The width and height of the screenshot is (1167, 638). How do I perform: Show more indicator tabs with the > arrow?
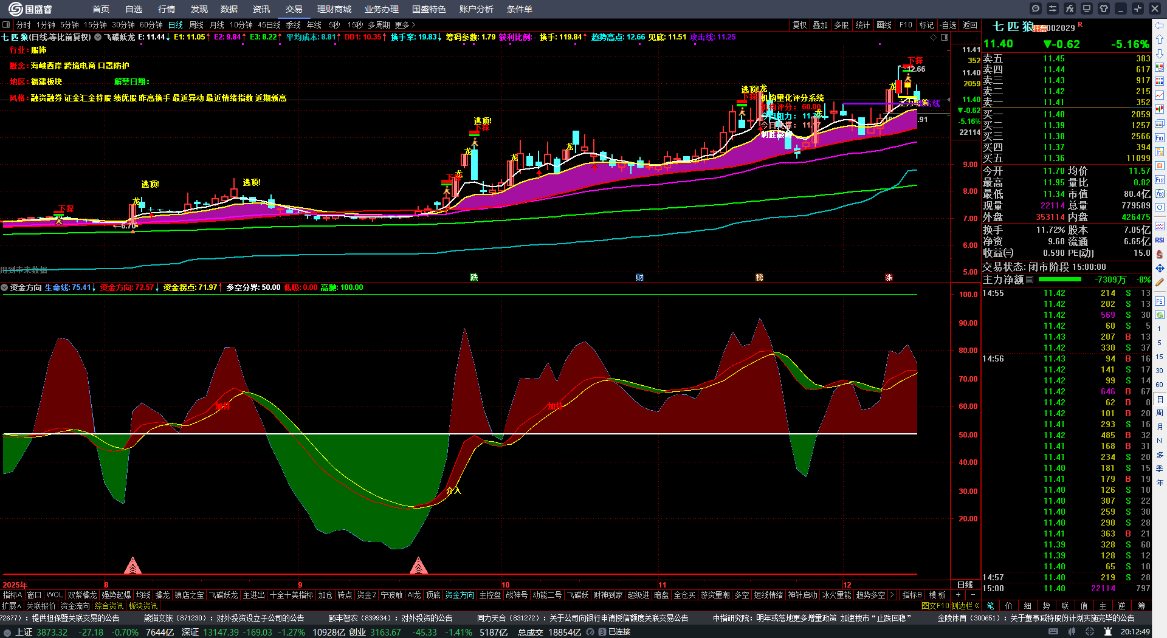892,595
